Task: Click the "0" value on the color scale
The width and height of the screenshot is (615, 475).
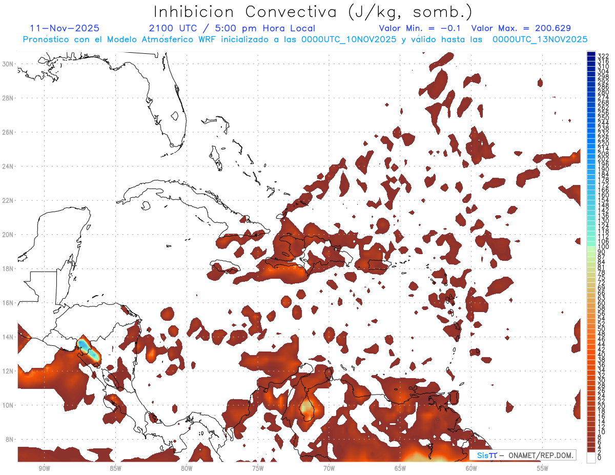Action: point(600,458)
